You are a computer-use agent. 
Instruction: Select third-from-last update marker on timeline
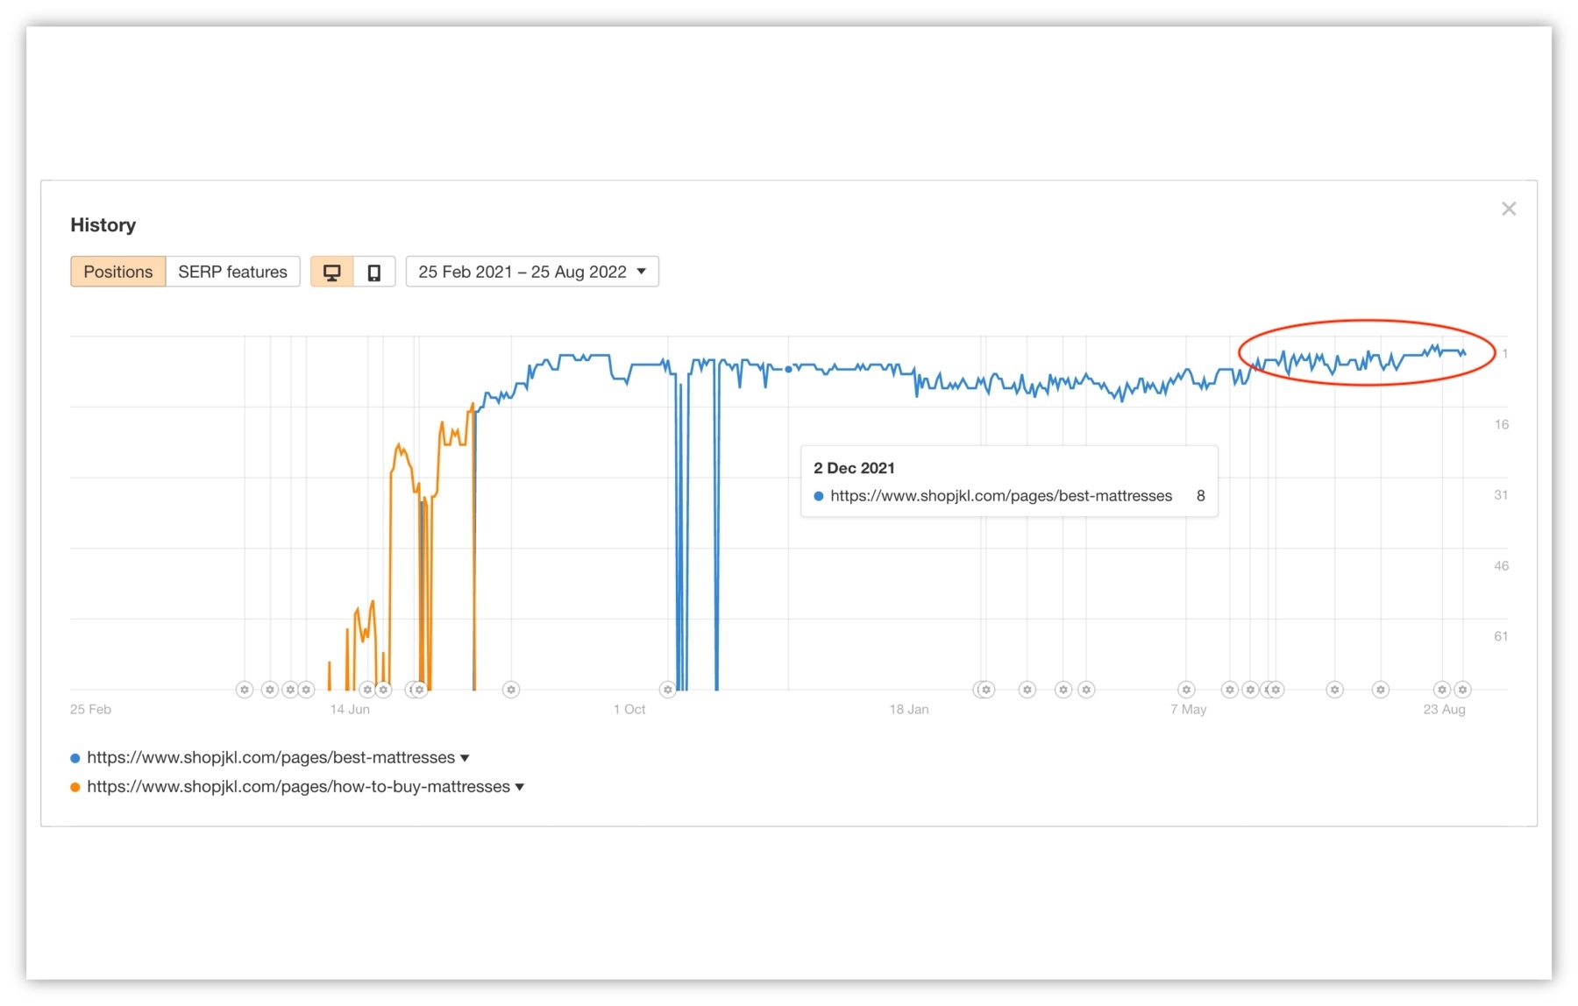point(1381,690)
